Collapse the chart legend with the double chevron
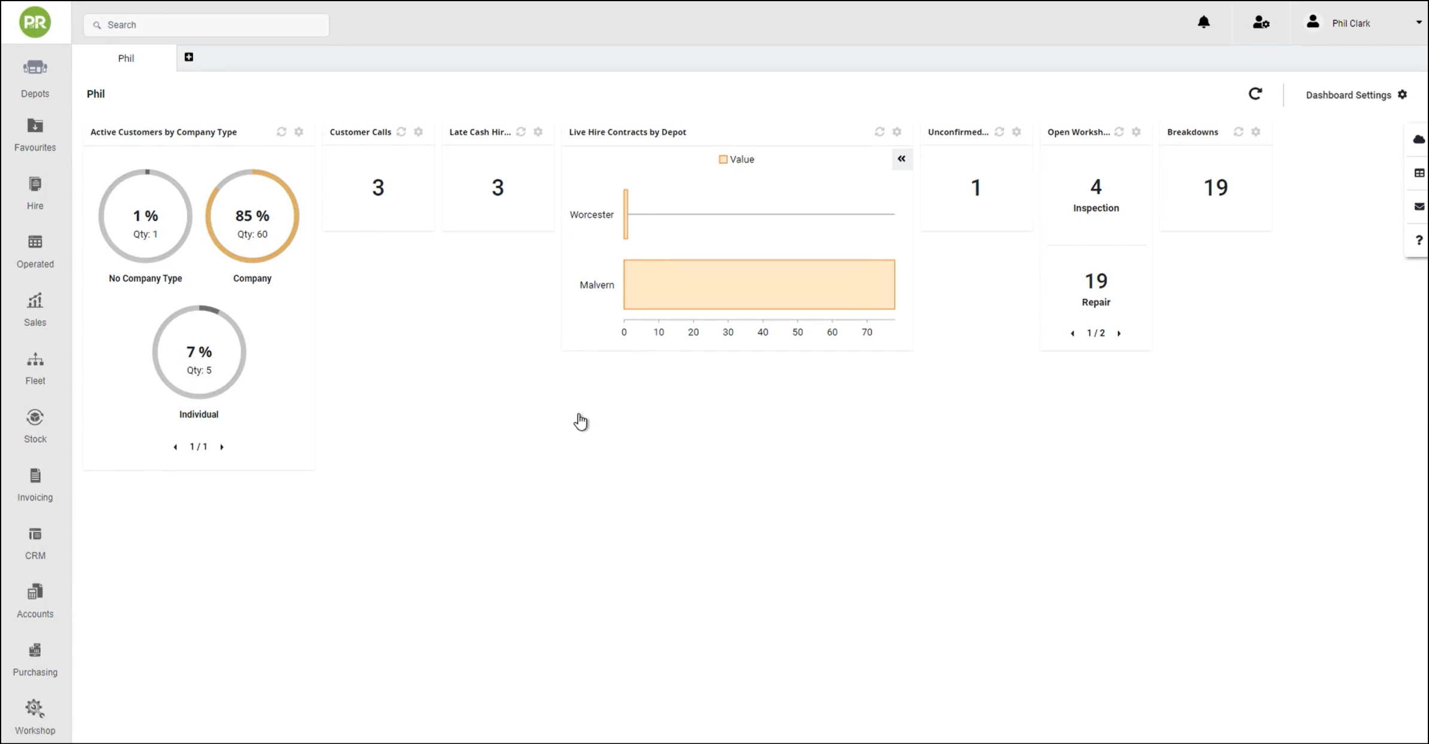This screenshot has width=1429, height=744. point(901,159)
